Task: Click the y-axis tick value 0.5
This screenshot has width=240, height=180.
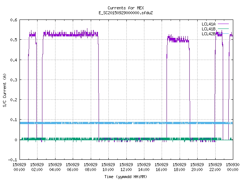Action: pyautogui.click(x=13, y=40)
